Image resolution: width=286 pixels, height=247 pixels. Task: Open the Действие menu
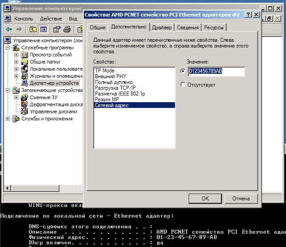[x=51, y=19]
